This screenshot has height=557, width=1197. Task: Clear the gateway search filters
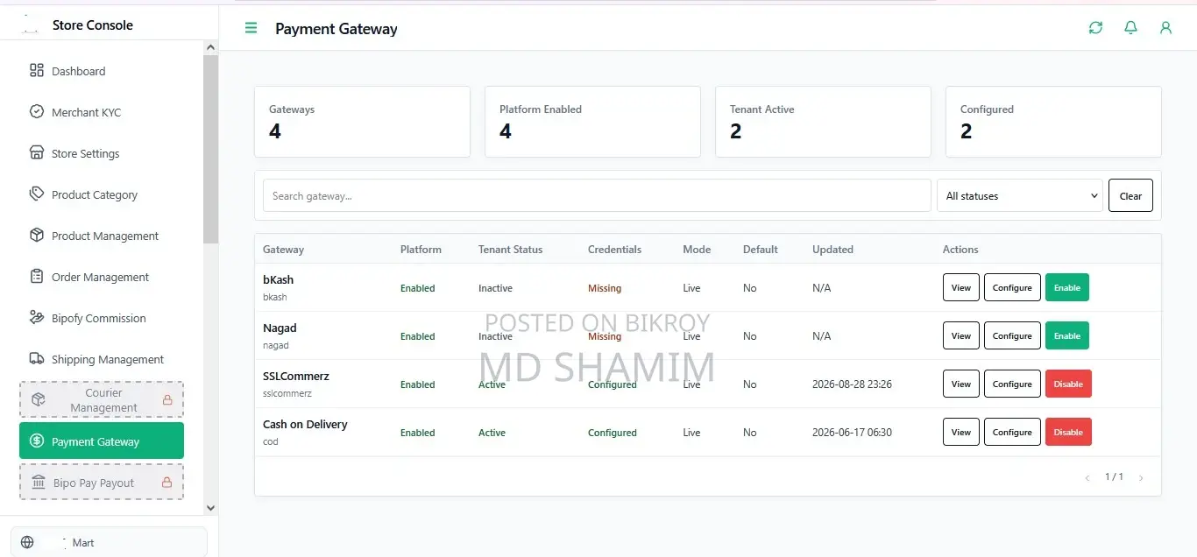click(x=1130, y=195)
